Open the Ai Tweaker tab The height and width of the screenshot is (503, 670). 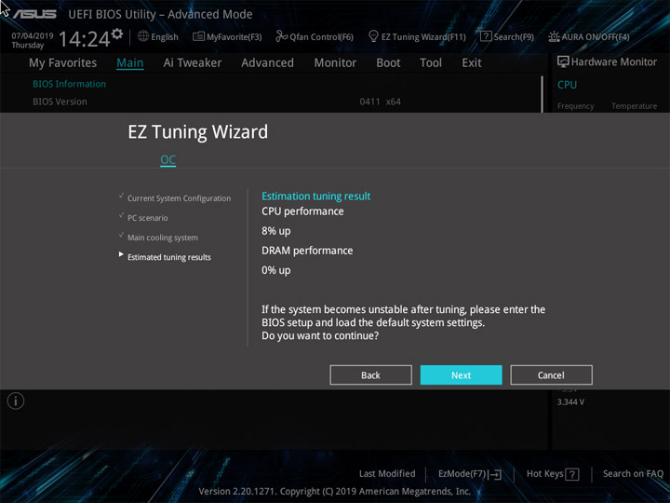193,63
